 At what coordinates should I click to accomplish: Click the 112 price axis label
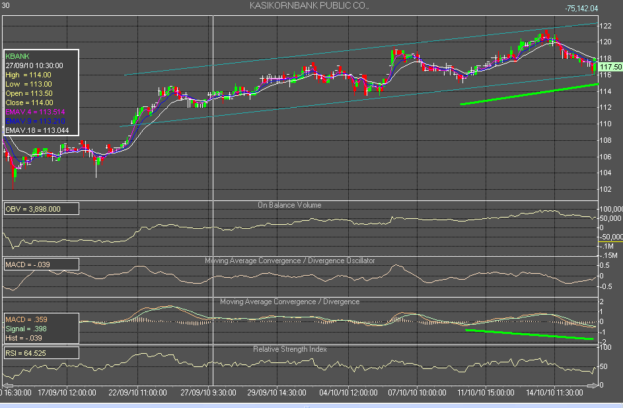(606, 107)
